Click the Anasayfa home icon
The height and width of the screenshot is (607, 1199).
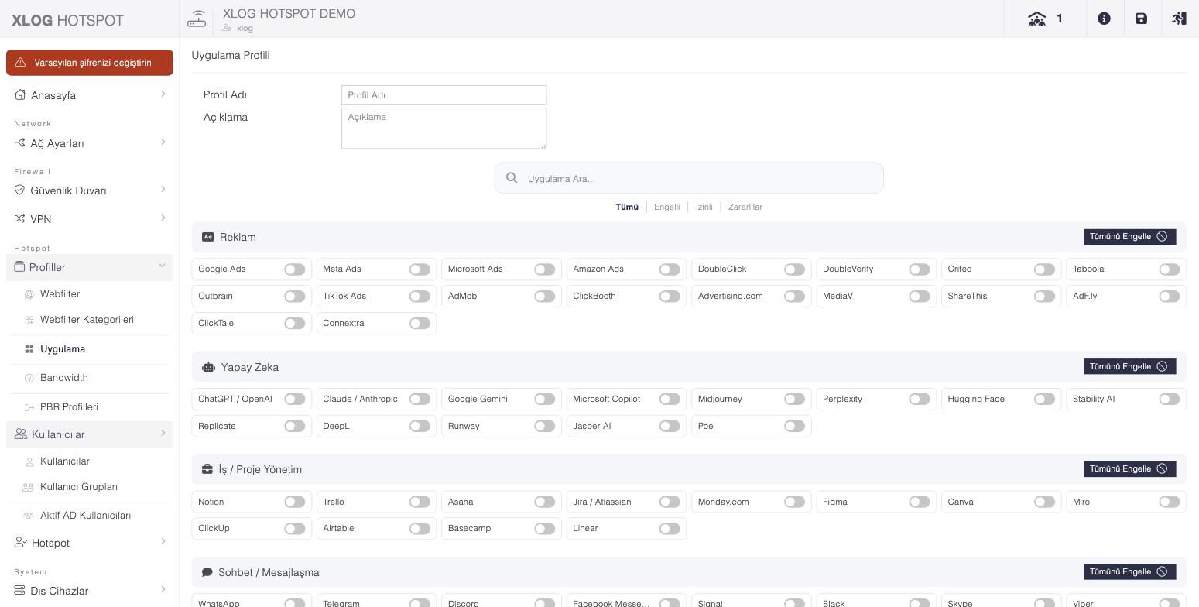click(x=20, y=95)
